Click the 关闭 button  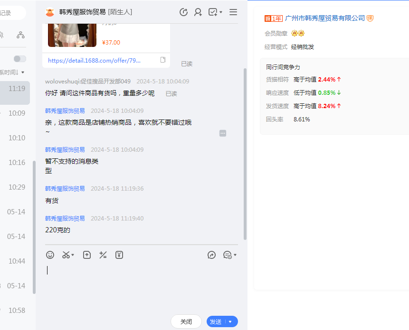(186, 321)
